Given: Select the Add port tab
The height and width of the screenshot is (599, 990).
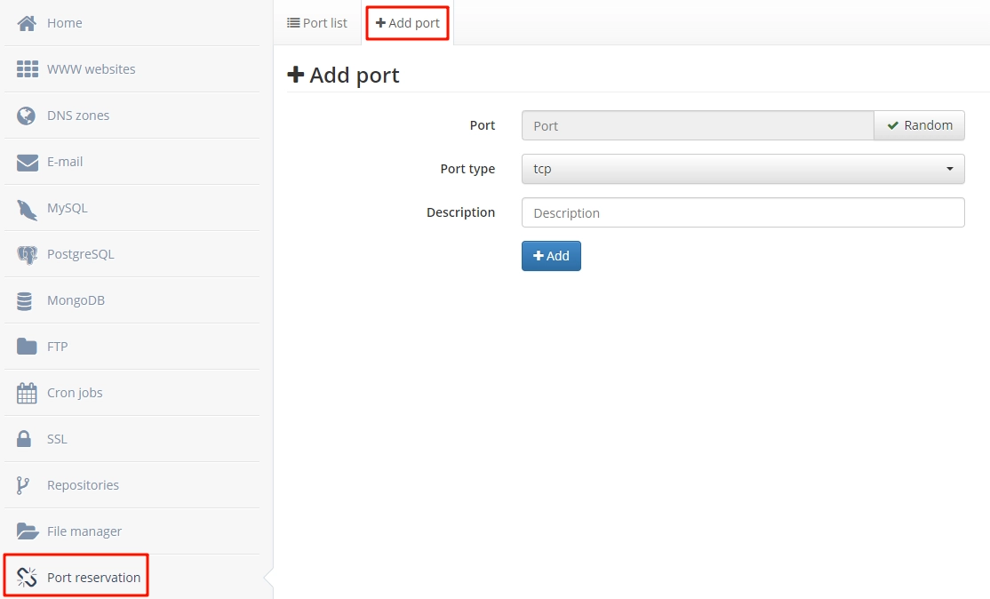Looking at the screenshot, I should tap(408, 23).
